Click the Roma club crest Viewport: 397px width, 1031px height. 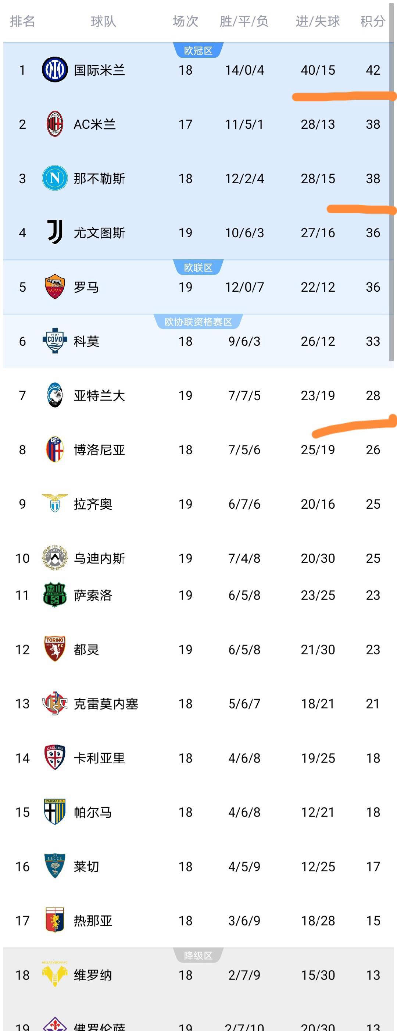click(x=55, y=287)
